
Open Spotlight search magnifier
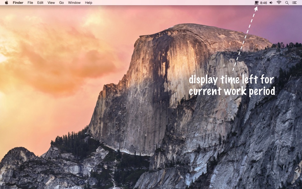click(x=287, y=3)
